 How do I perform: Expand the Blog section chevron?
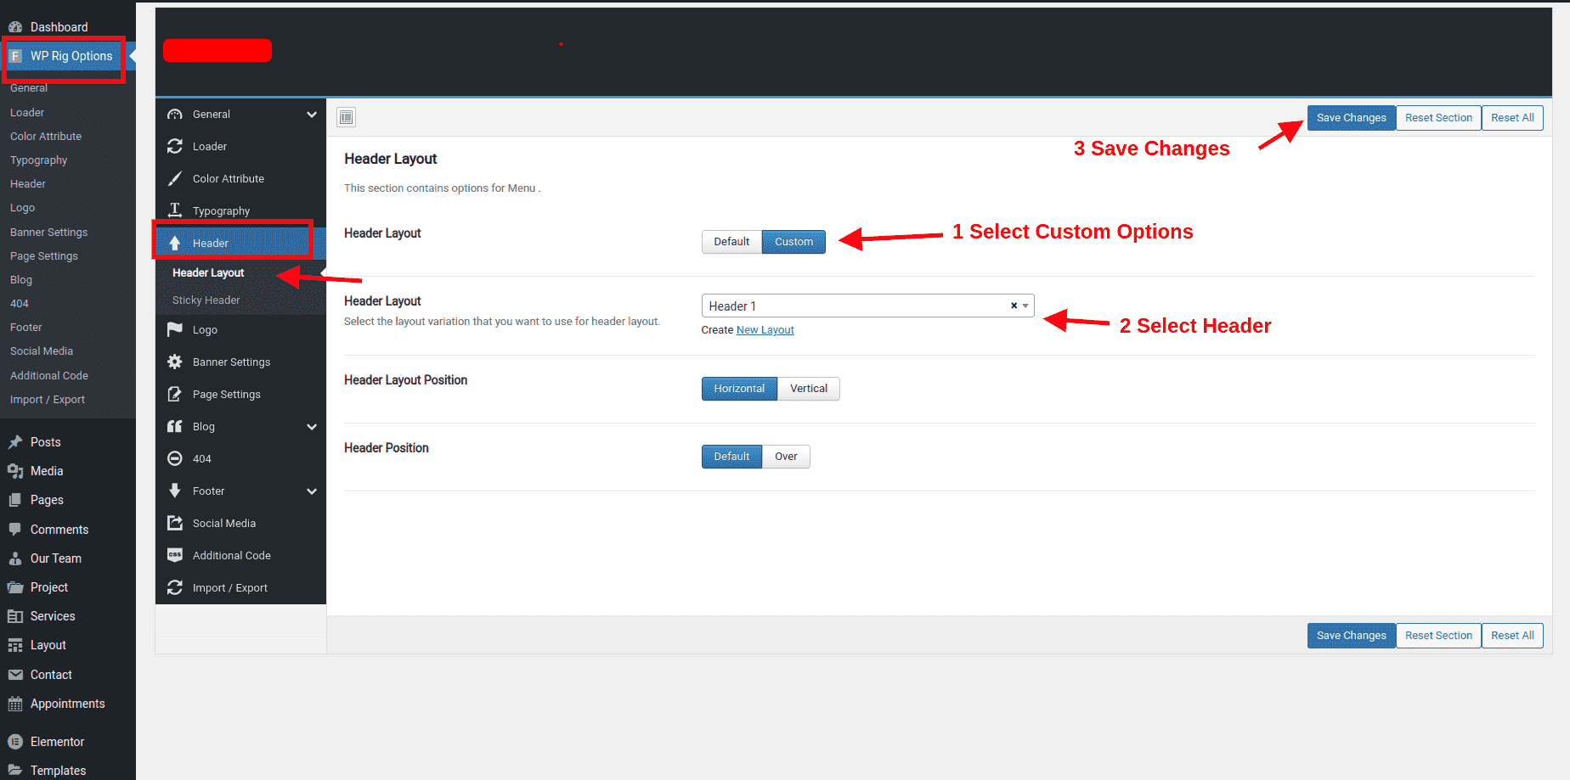[x=312, y=427]
